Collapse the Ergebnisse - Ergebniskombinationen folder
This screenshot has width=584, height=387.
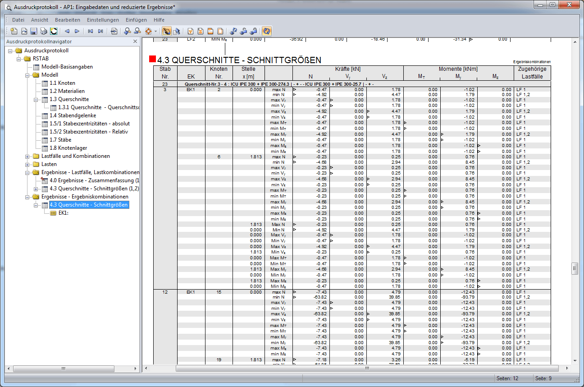pos(27,197)
